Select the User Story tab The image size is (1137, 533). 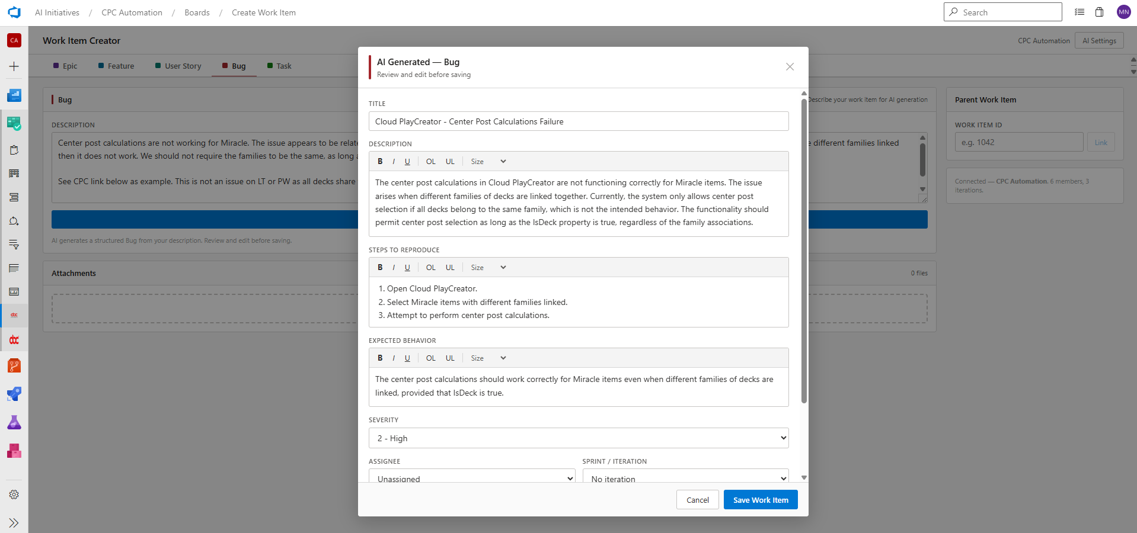(178, 66)
